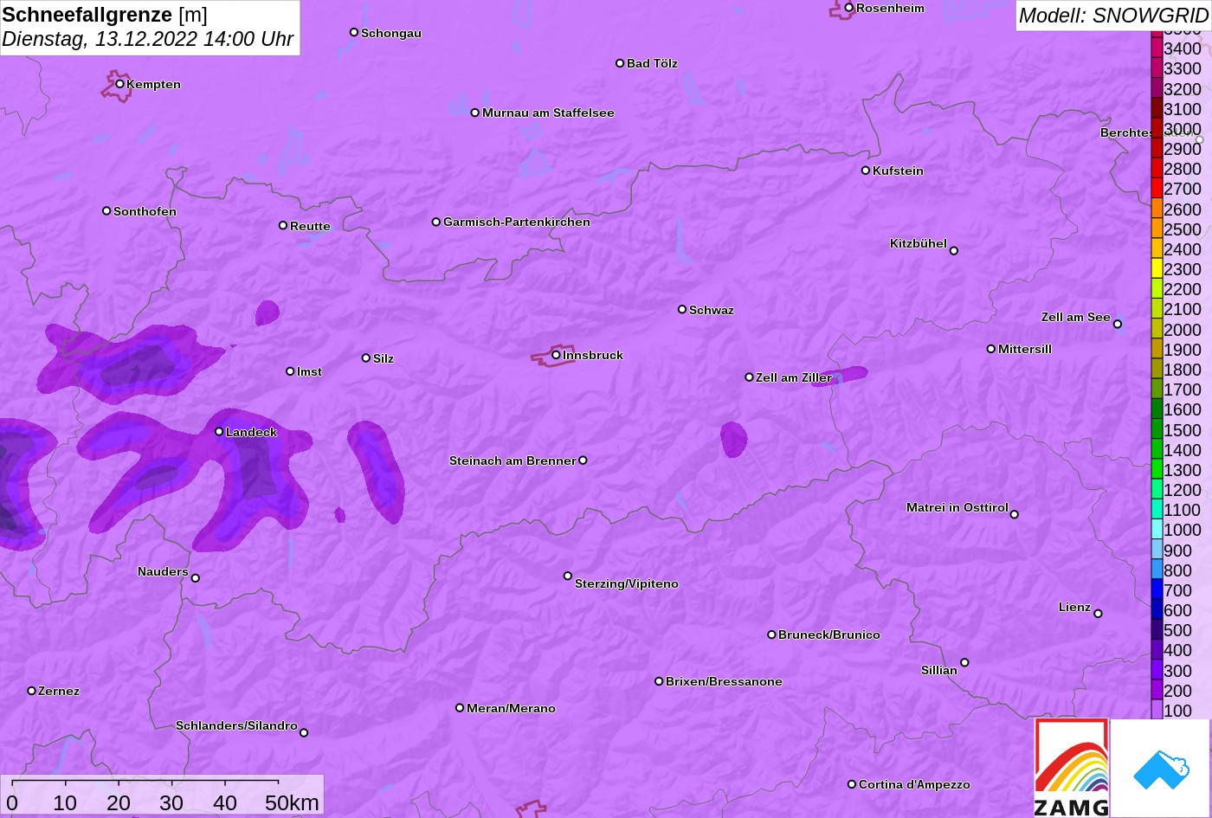Click the Steinach am Brenner label
Viewport: 1212px width, 818px height.
click(513, 461)
